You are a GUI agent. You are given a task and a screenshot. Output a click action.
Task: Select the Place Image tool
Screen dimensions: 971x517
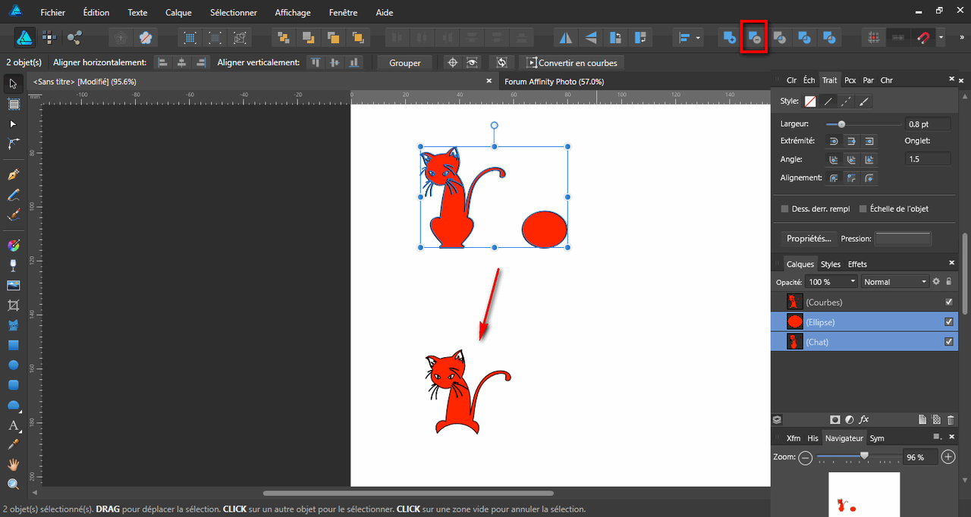(x=13, y=285)
